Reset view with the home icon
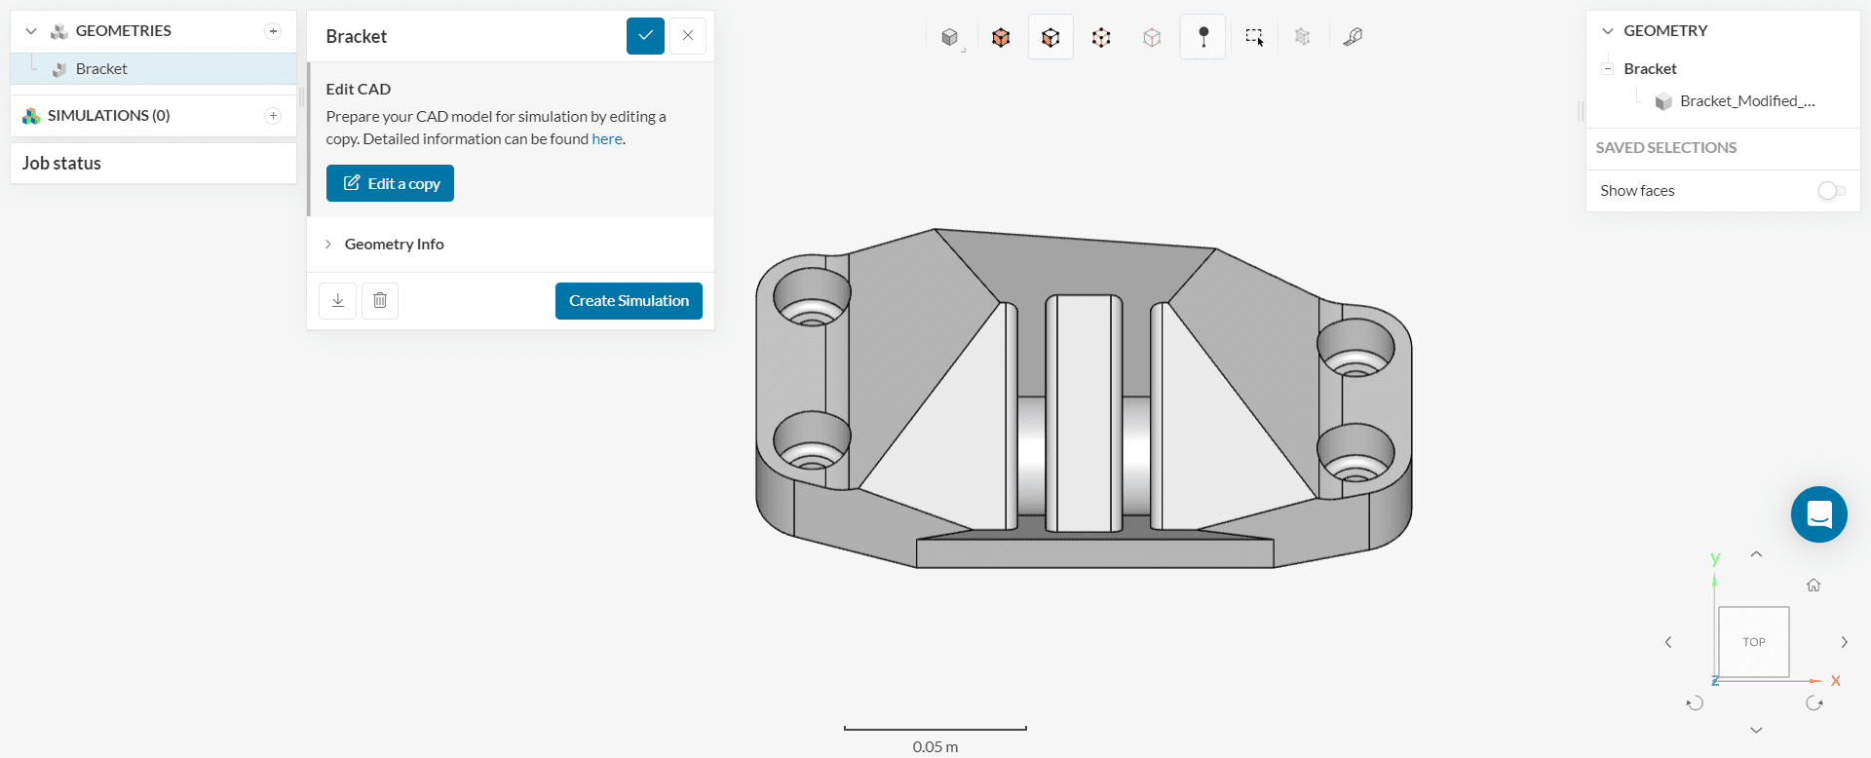 pyautogui.click(x=1814, y=586)
